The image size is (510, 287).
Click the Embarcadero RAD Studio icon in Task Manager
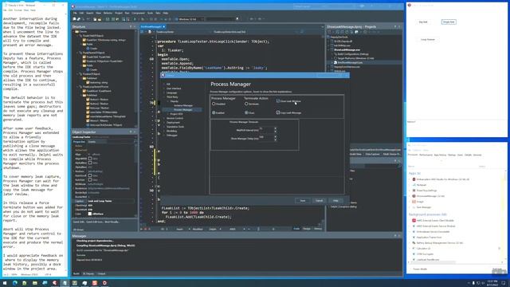tap(414, 179)
